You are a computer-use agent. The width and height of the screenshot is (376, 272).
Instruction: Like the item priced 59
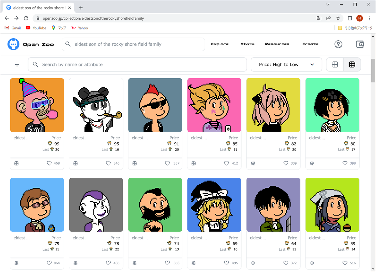click(x=345, y=263)
